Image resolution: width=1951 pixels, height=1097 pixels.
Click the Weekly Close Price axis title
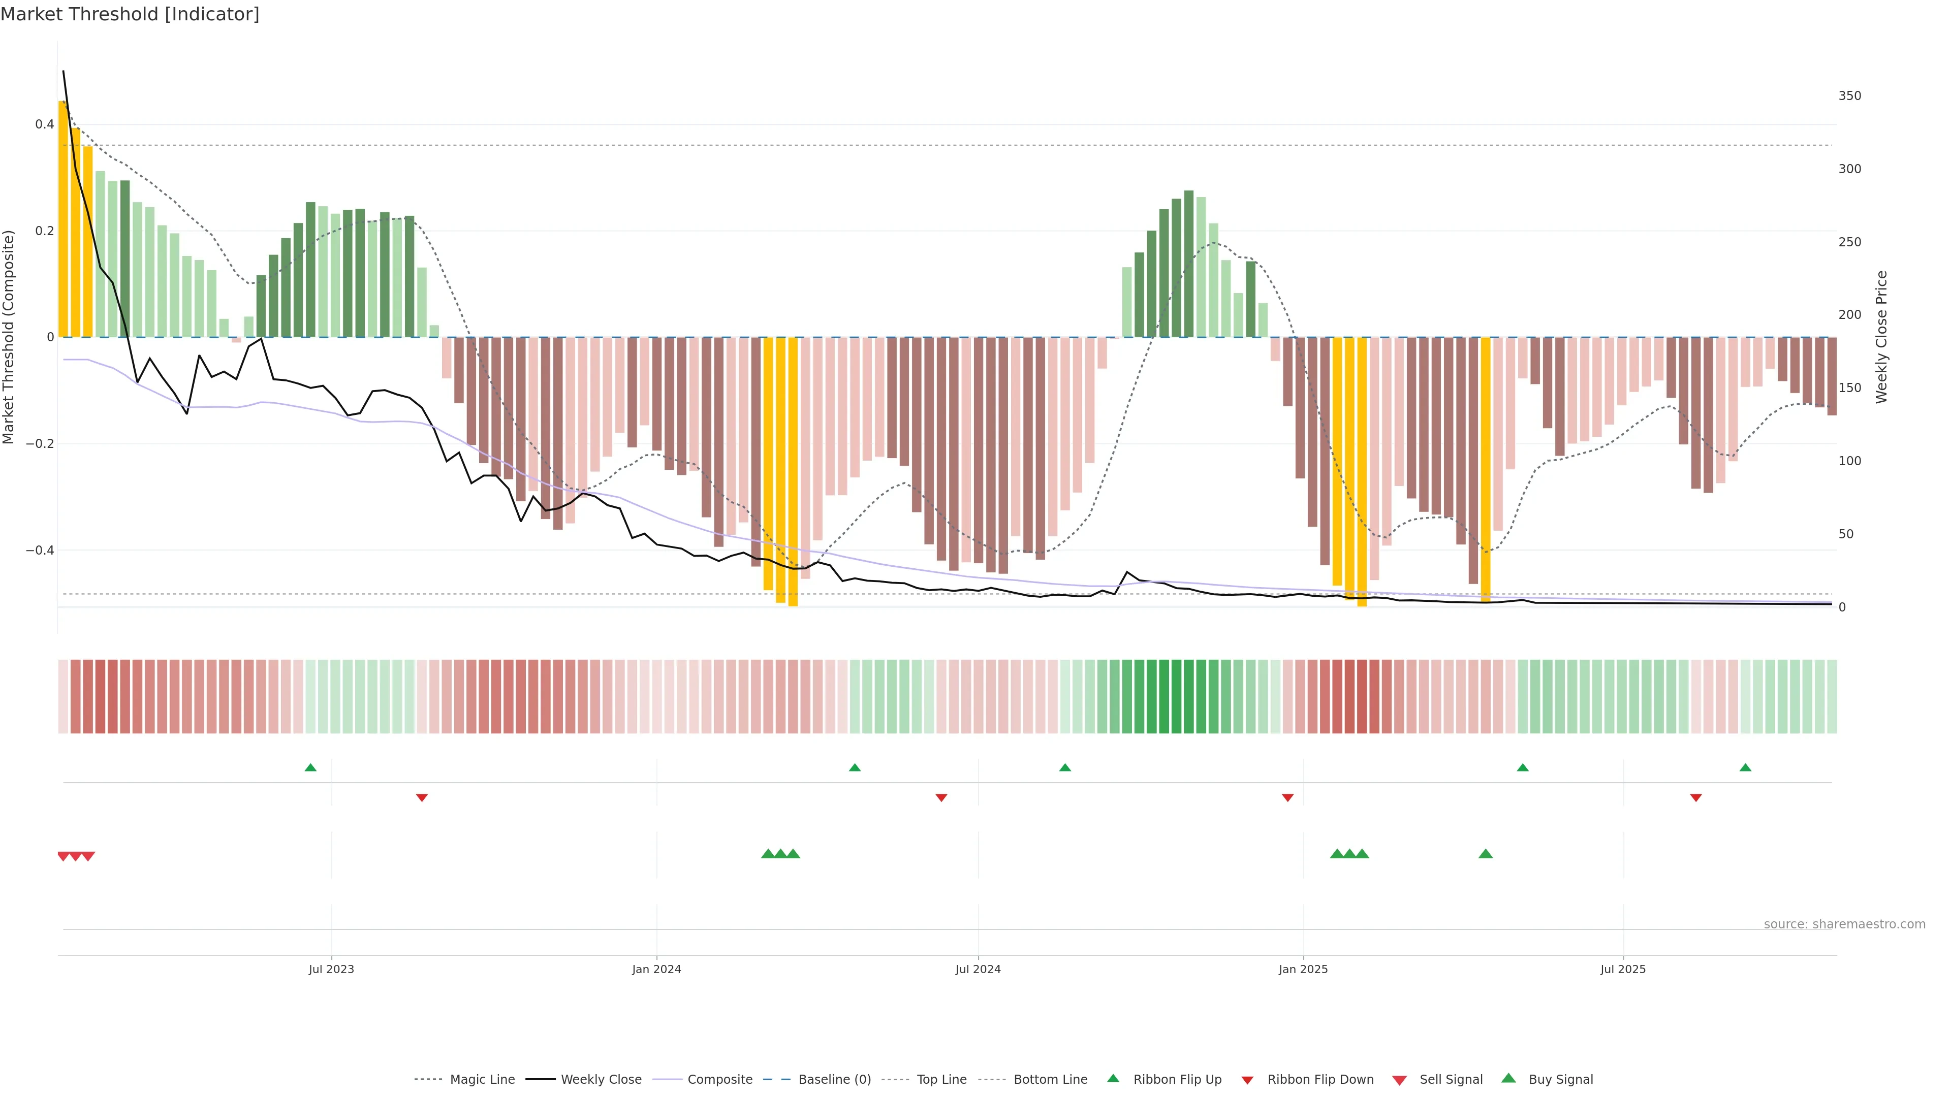[x=1881, y=337]
